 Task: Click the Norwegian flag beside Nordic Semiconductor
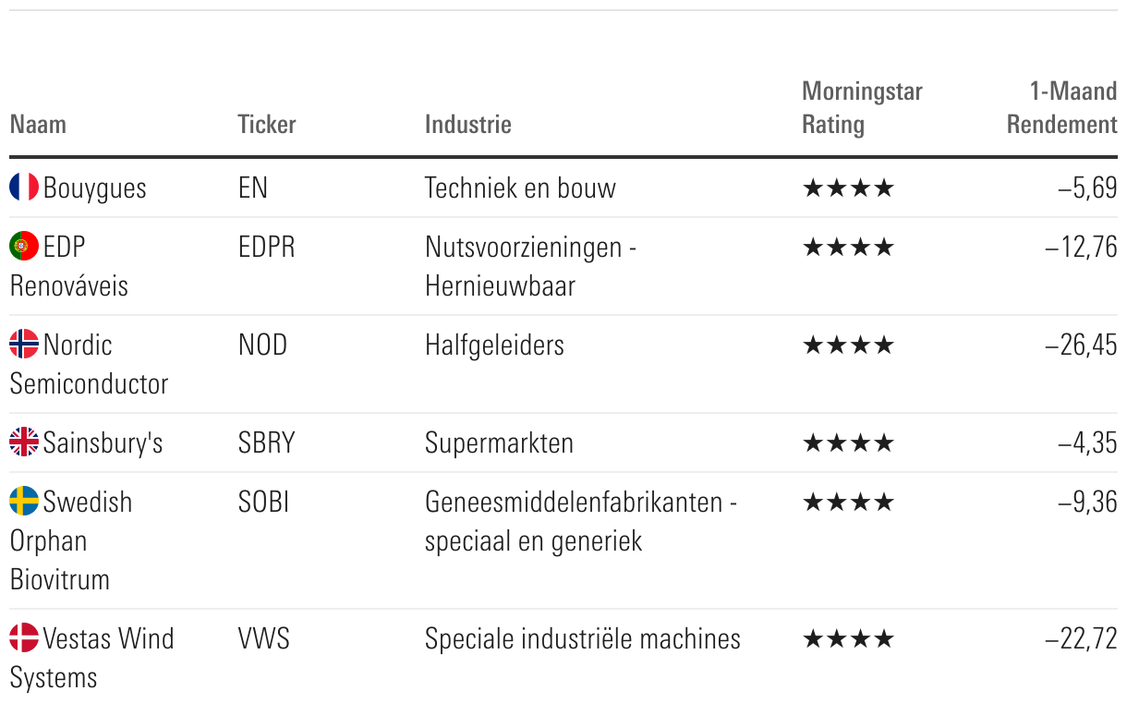(x=24, y=345)
